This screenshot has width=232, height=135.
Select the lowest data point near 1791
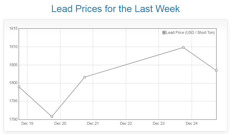point(52,117)
